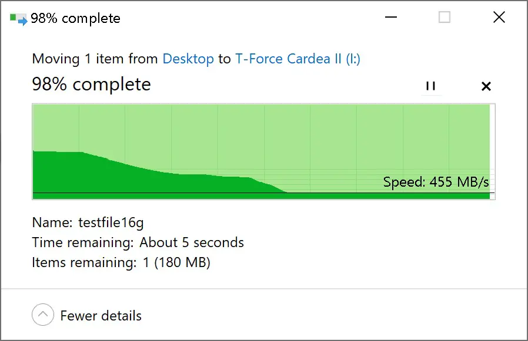Click the 98% complete title bar text
The height and width of the screenshot is (341, 528).
[x=75, y=19]
